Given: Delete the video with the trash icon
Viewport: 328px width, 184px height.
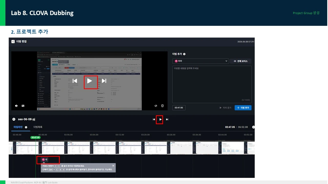Looking at the screenshot, I should pyautogui.click(x=162, y=106).
